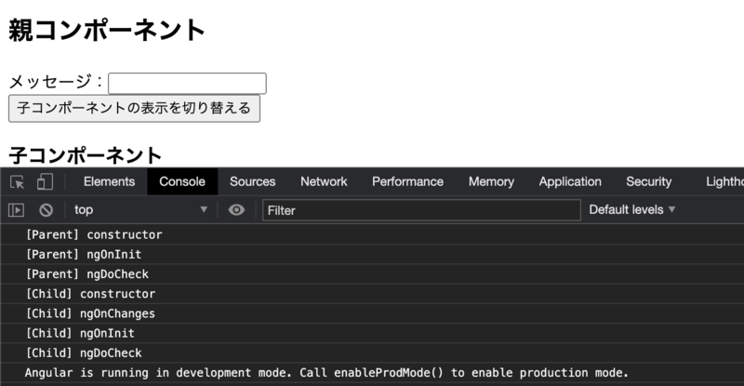This screenshot has height=386, width=744.
Task: Toggle the device toolbar icon
Action: pos(45,182)
